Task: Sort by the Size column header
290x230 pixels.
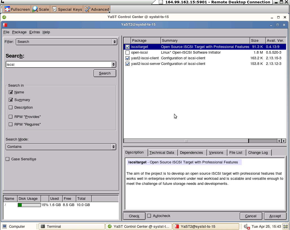Action: pos(258,41)
